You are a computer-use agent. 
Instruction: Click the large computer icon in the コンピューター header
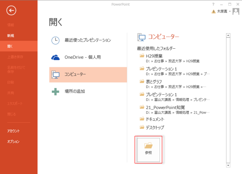141,37
